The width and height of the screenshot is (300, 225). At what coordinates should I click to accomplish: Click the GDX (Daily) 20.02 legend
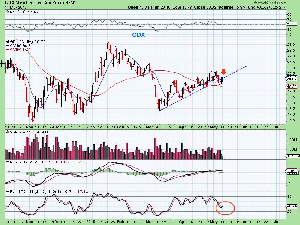tap(28, 42)
